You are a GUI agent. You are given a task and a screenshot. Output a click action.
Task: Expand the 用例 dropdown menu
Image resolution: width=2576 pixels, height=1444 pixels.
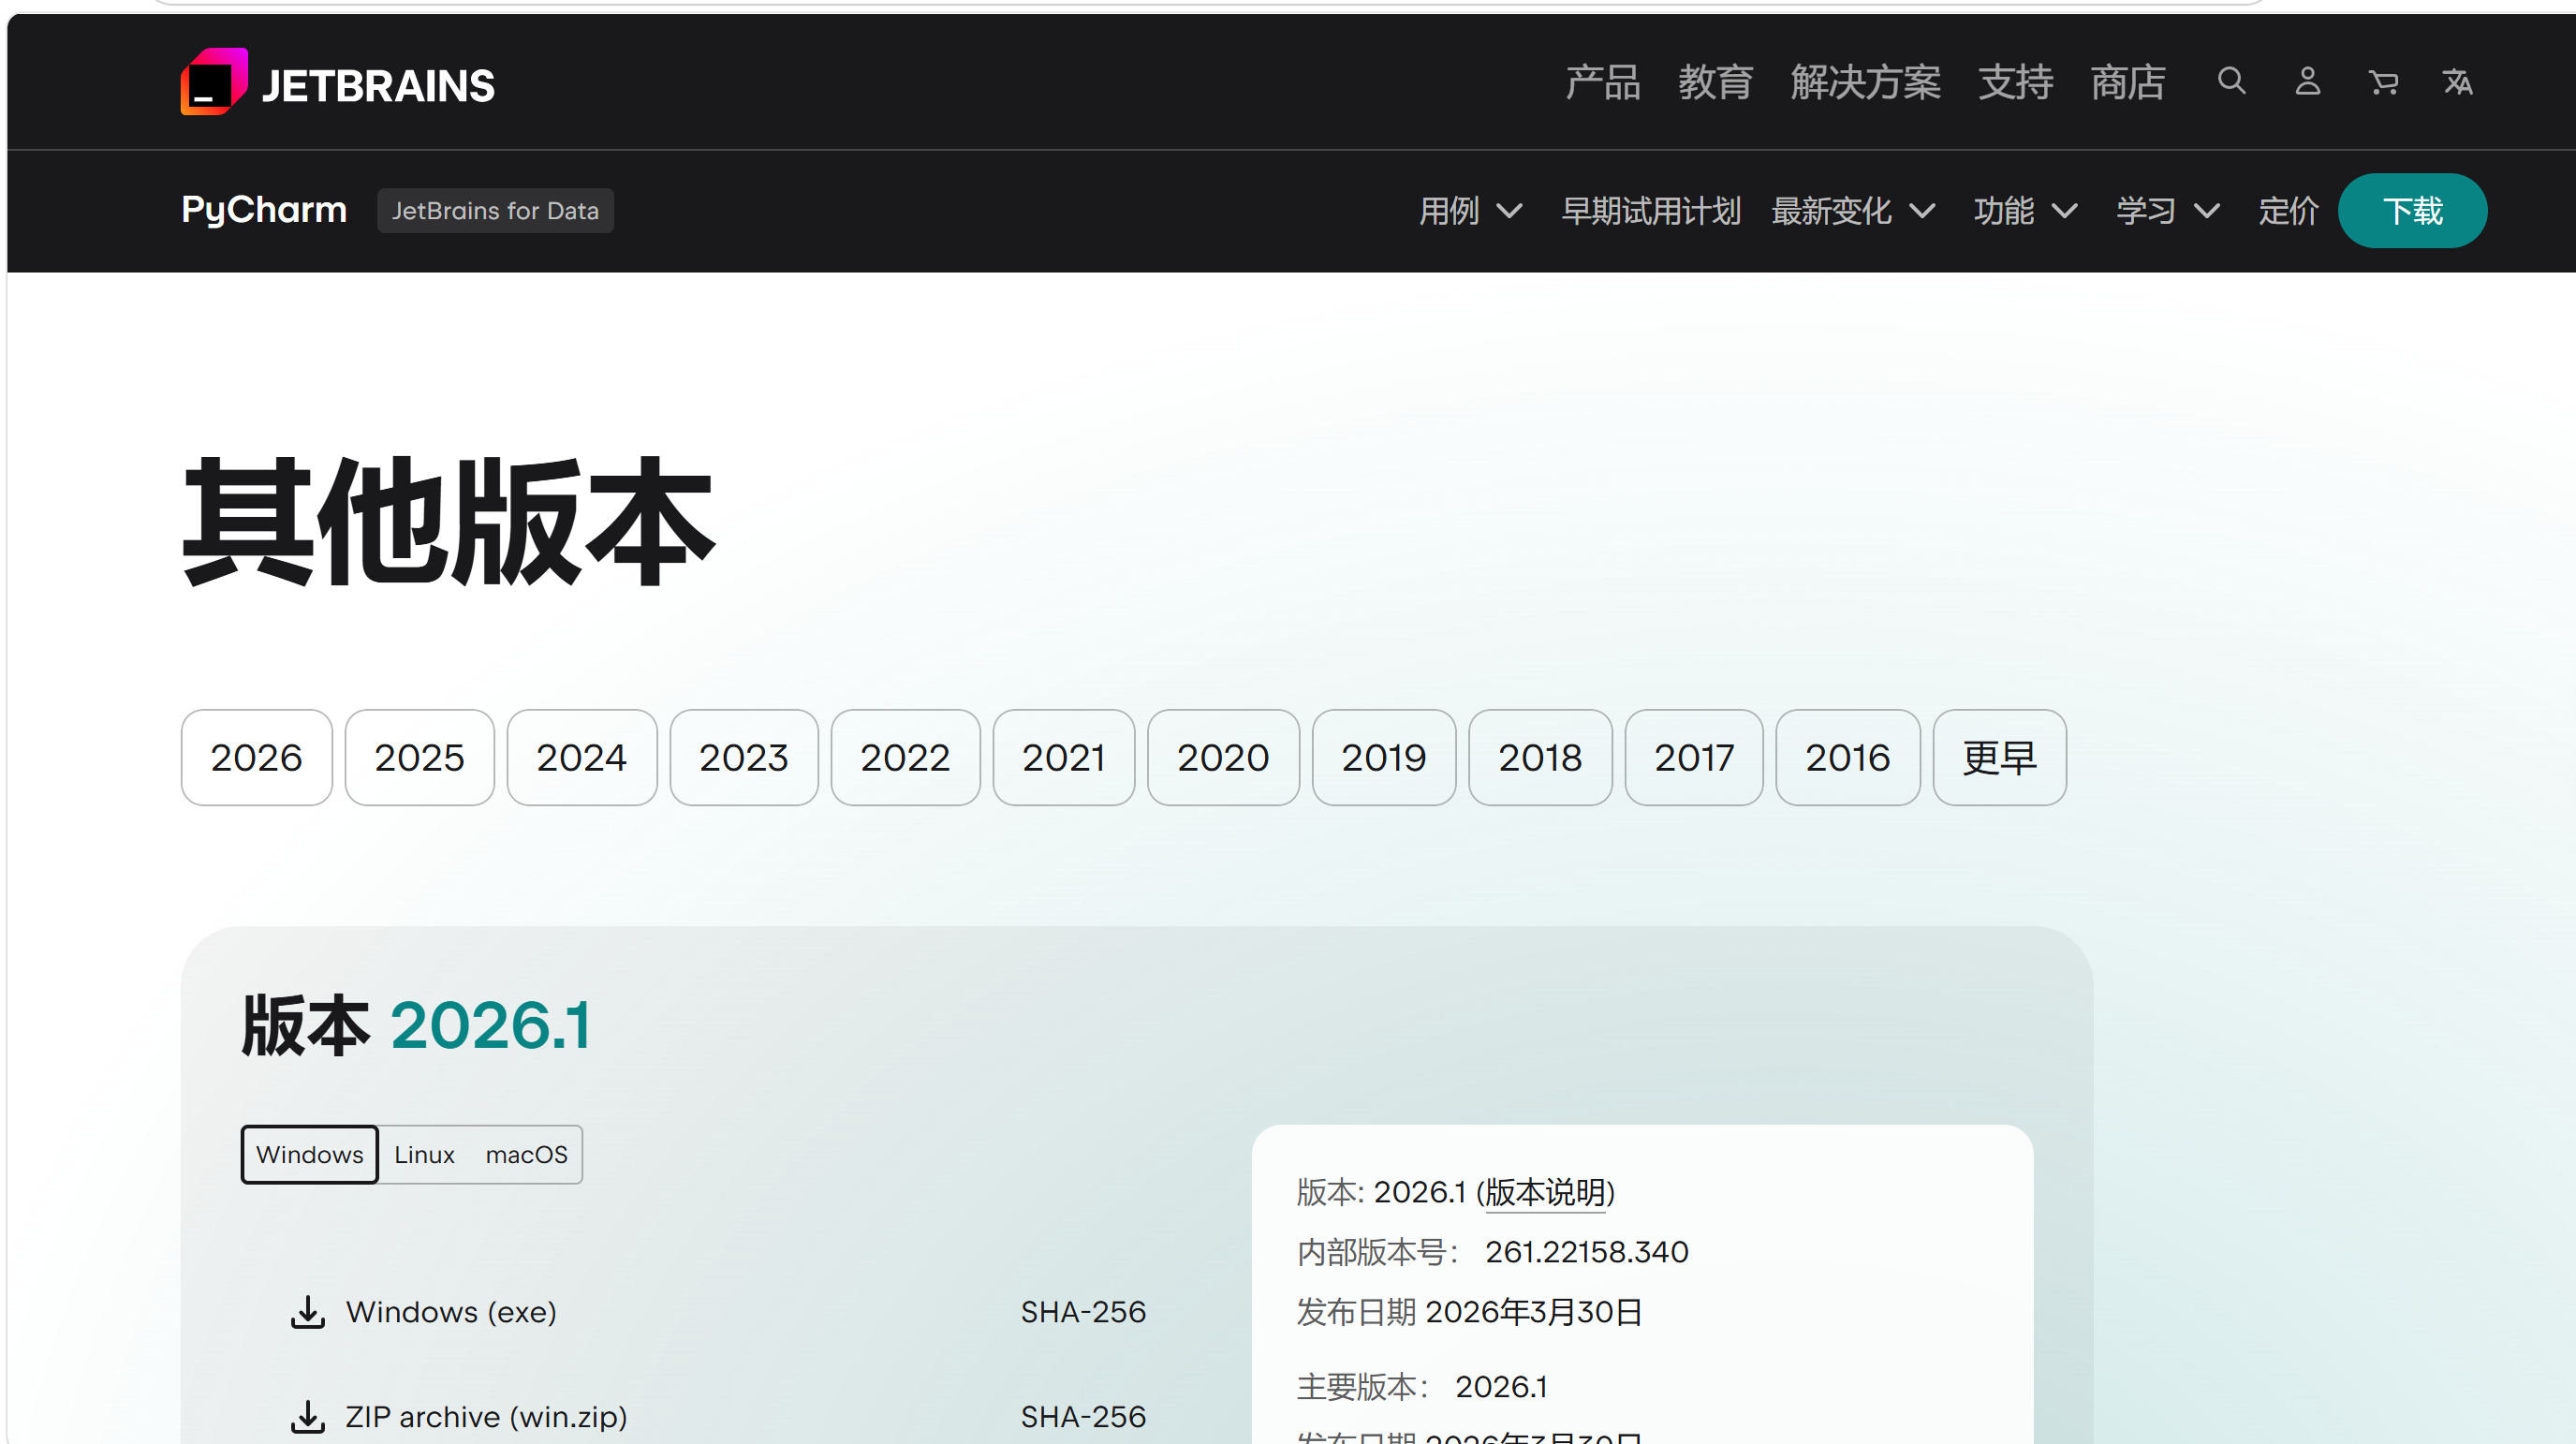click(1470, 211)
